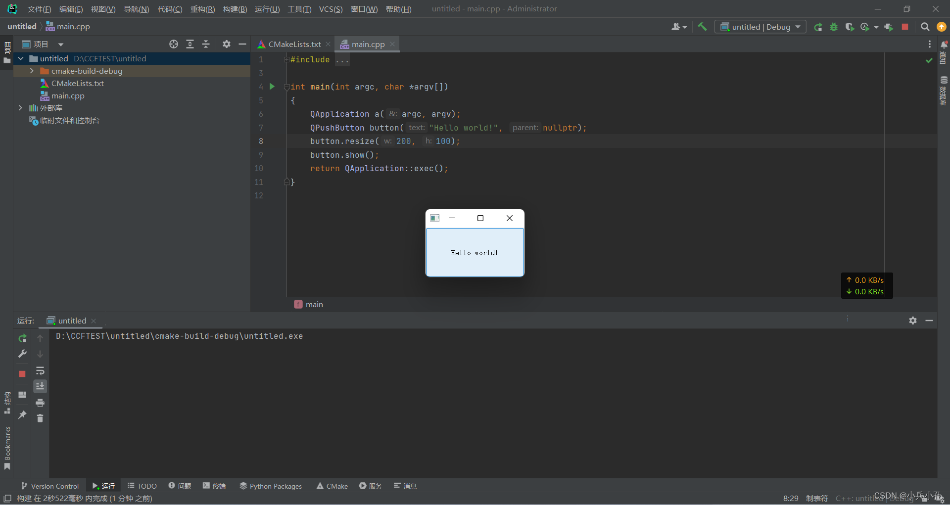Toggle scroll to end in run console
The height and width of the screenshot is (505, 950).
[x=40, y=386]
